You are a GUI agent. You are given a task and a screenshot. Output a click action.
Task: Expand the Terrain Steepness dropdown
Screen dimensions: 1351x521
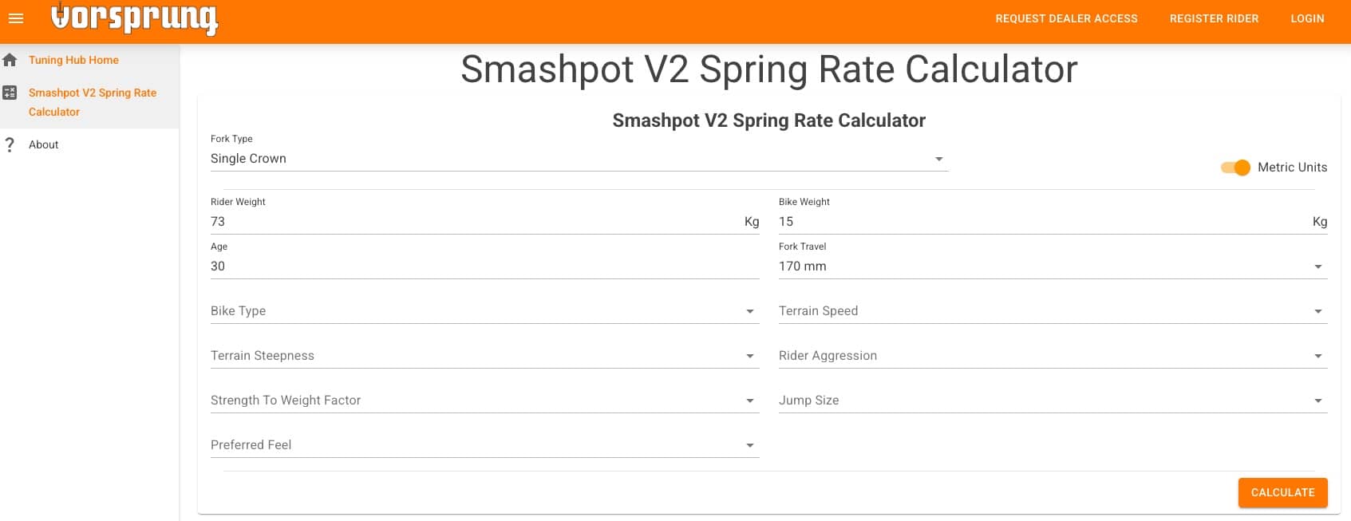[x=484, y=356]
